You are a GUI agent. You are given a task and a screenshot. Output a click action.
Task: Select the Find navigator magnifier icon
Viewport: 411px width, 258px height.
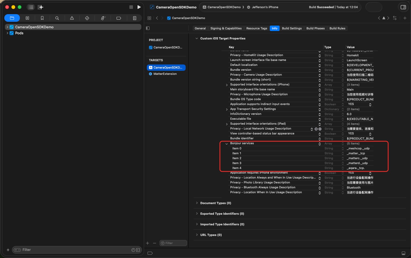(x=57, y=18)
